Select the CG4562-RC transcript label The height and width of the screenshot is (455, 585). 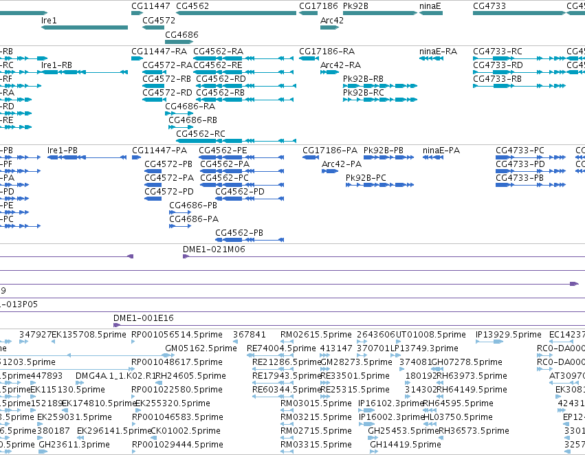(x=201, y=133)
